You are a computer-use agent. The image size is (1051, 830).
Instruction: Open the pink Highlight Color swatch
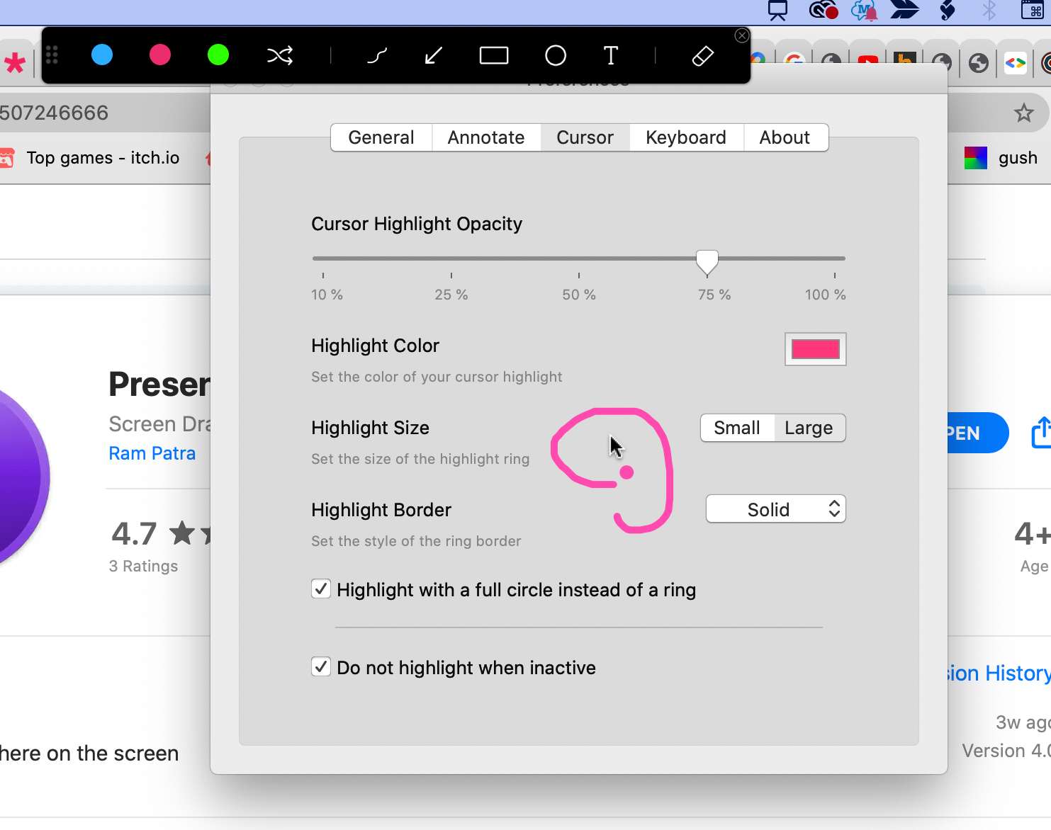point(815,349)
